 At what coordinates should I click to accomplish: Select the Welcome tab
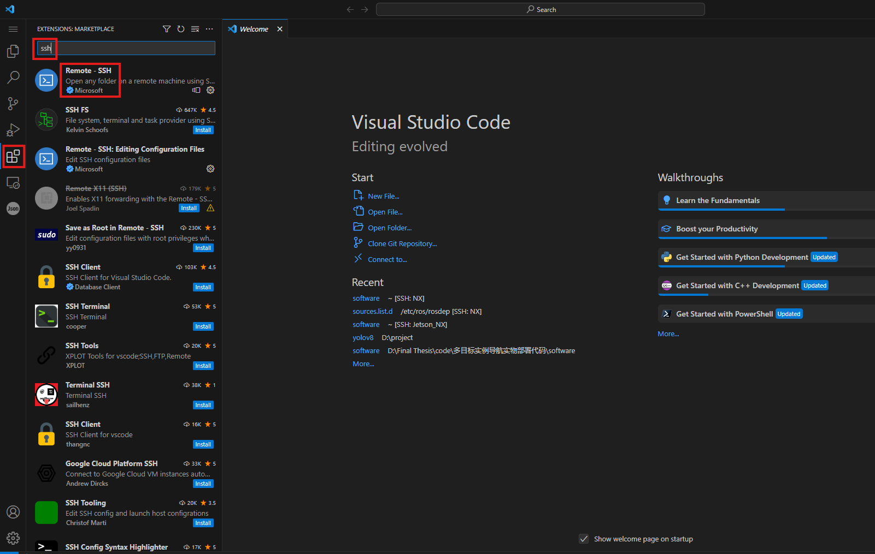point(254,29)
